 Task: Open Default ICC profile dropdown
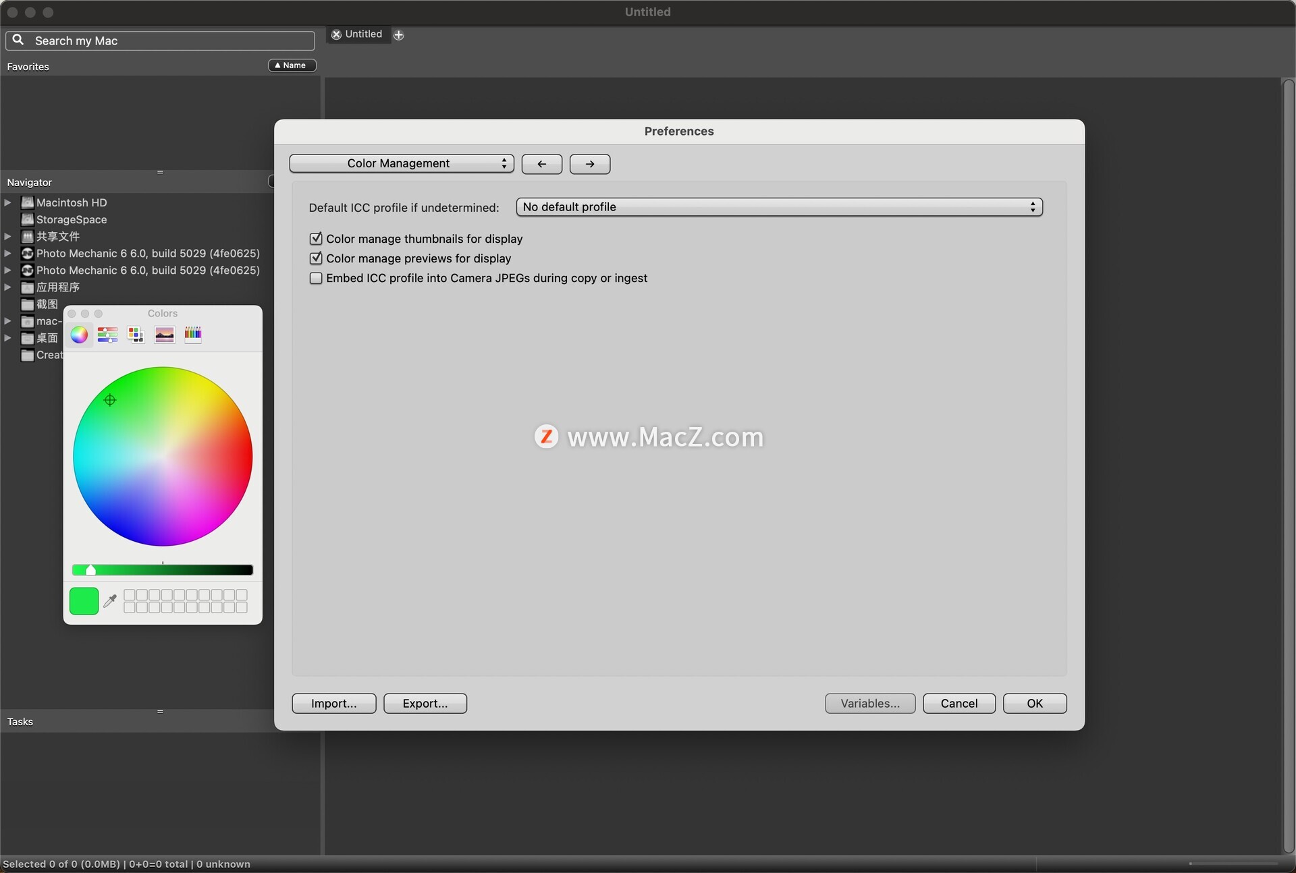pyautogui.click(x=780, y=207)
